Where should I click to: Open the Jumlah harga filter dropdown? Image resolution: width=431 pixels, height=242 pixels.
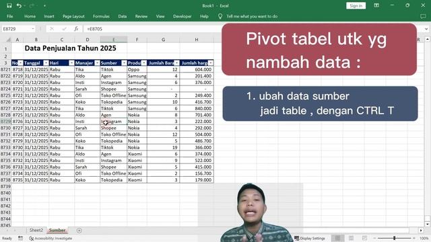[x=210, y=63]
